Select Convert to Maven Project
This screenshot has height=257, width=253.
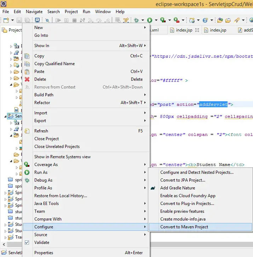[184, 227]
